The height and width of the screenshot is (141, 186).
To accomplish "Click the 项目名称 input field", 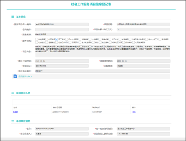I will click(x=144, y=24).
